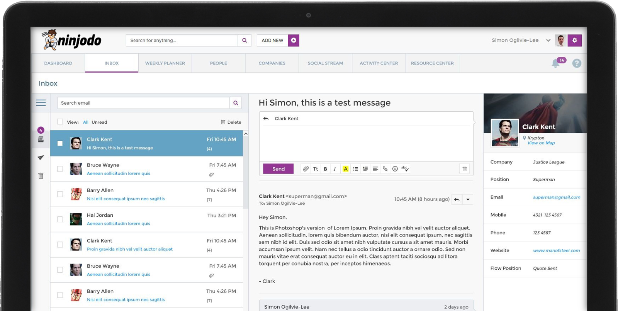
Task: Toggle bold formatting in the reply toolbar
Action: coord(326,169)
